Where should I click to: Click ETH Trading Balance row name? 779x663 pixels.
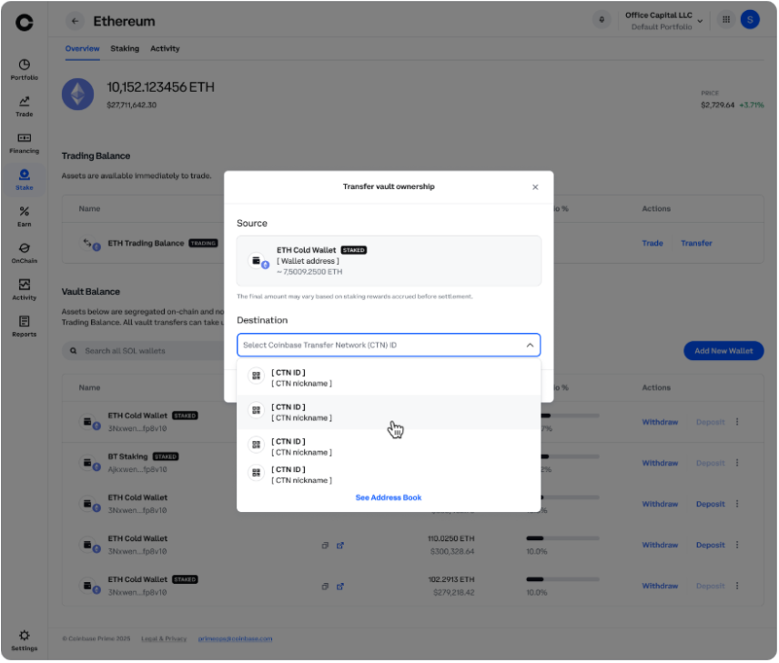[146, 244]
